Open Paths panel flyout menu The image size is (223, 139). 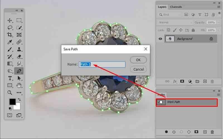coord(219,95)
